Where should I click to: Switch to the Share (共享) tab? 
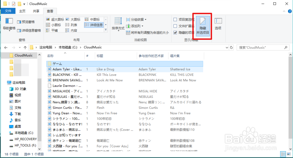pyautogui.click(x=36, y=11)
